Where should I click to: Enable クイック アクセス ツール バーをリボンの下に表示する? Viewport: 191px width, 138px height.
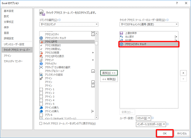pos(41,124)
